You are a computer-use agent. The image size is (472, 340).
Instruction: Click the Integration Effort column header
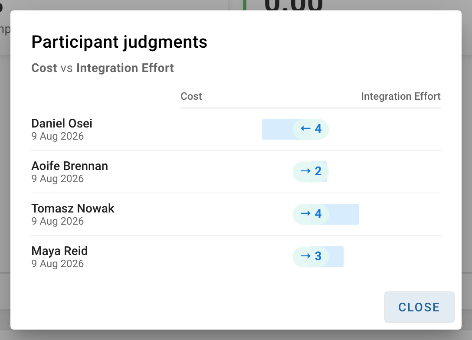pos(401,96)
